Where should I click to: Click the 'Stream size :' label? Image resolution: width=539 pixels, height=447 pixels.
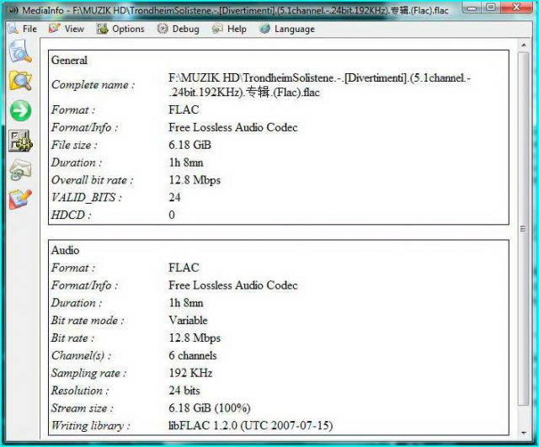pyautogui.click(x=83, y=408)
